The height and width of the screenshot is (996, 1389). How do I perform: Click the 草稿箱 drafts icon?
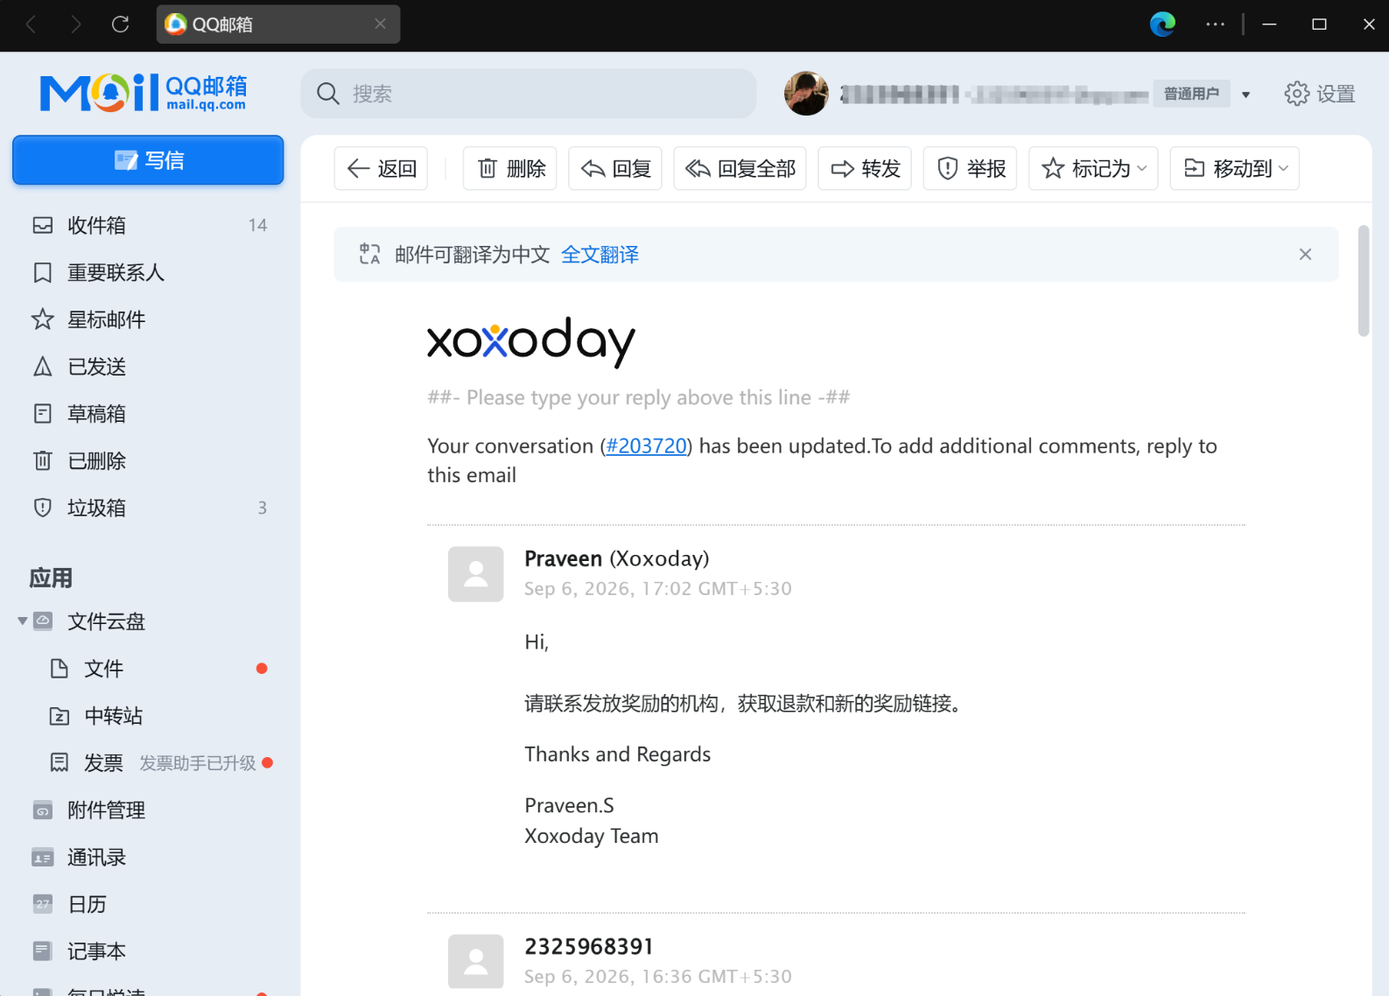pos(43,413)
